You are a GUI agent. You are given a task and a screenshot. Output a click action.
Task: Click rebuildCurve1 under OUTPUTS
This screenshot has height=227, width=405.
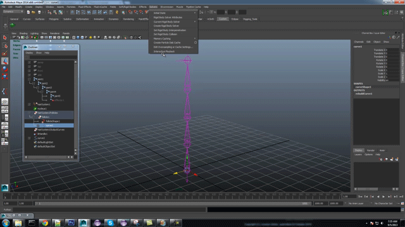364,94
